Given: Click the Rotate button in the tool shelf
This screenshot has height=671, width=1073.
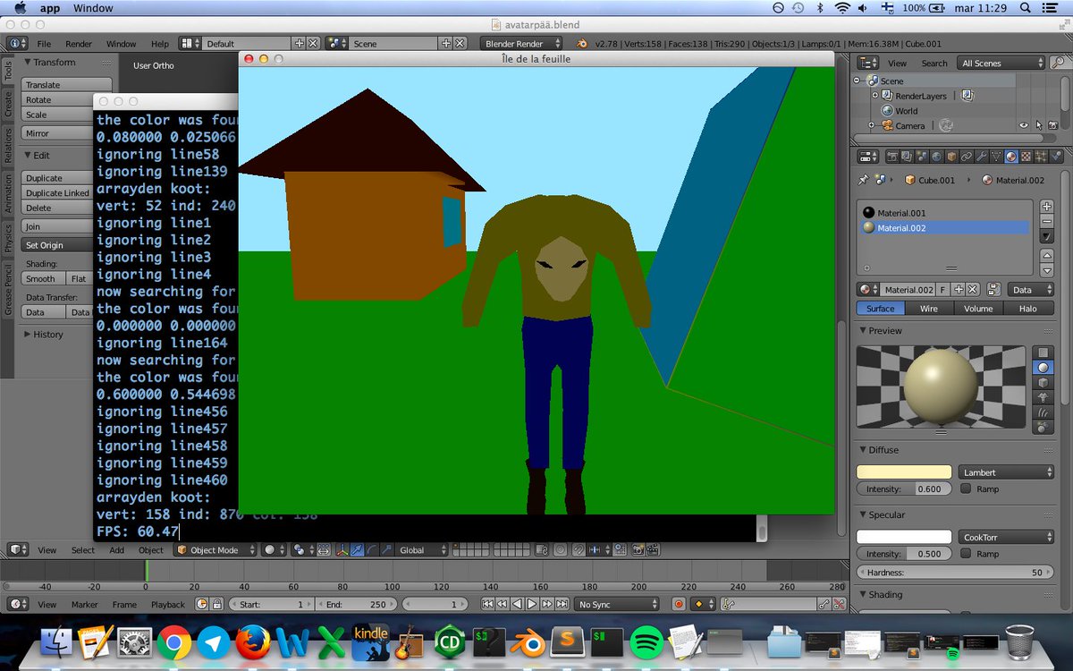Looking at the screenshot, I should [x=59, y=100].
